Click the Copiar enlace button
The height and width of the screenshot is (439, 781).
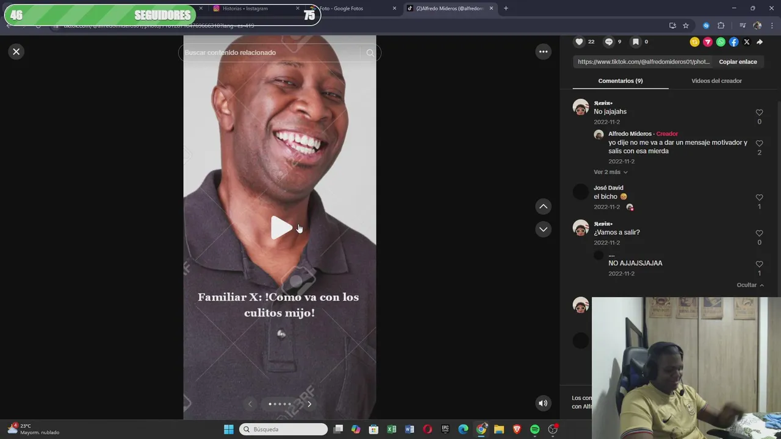738,62
